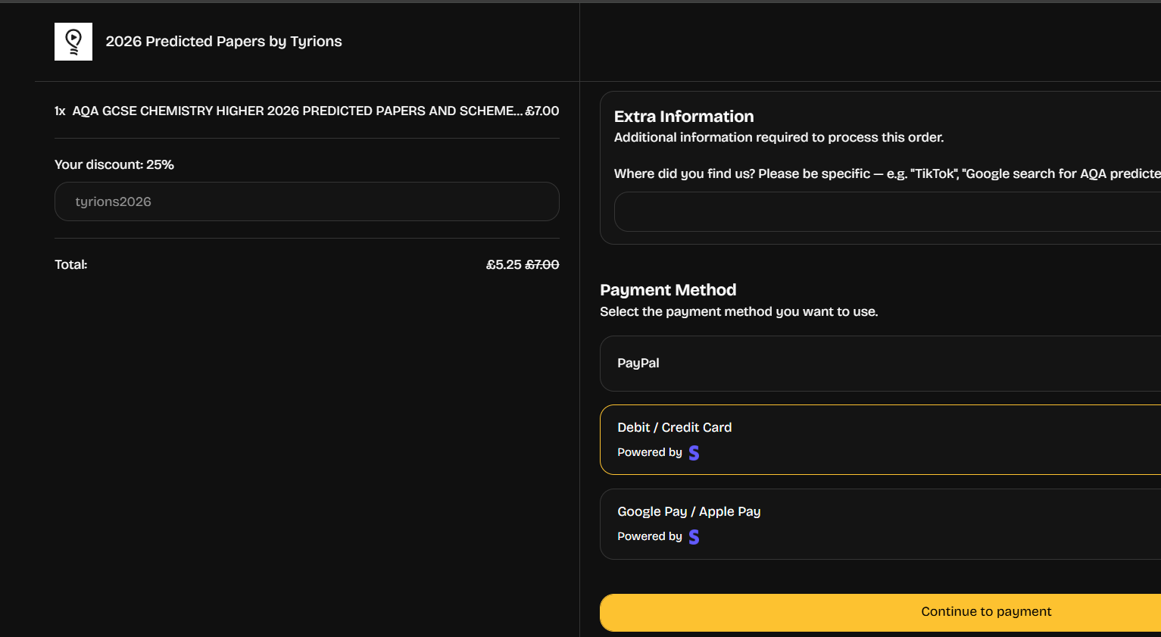Choose Google Pay / Apple Pay option
This screenshot has height=637, width=1161.
pos(880,524)
